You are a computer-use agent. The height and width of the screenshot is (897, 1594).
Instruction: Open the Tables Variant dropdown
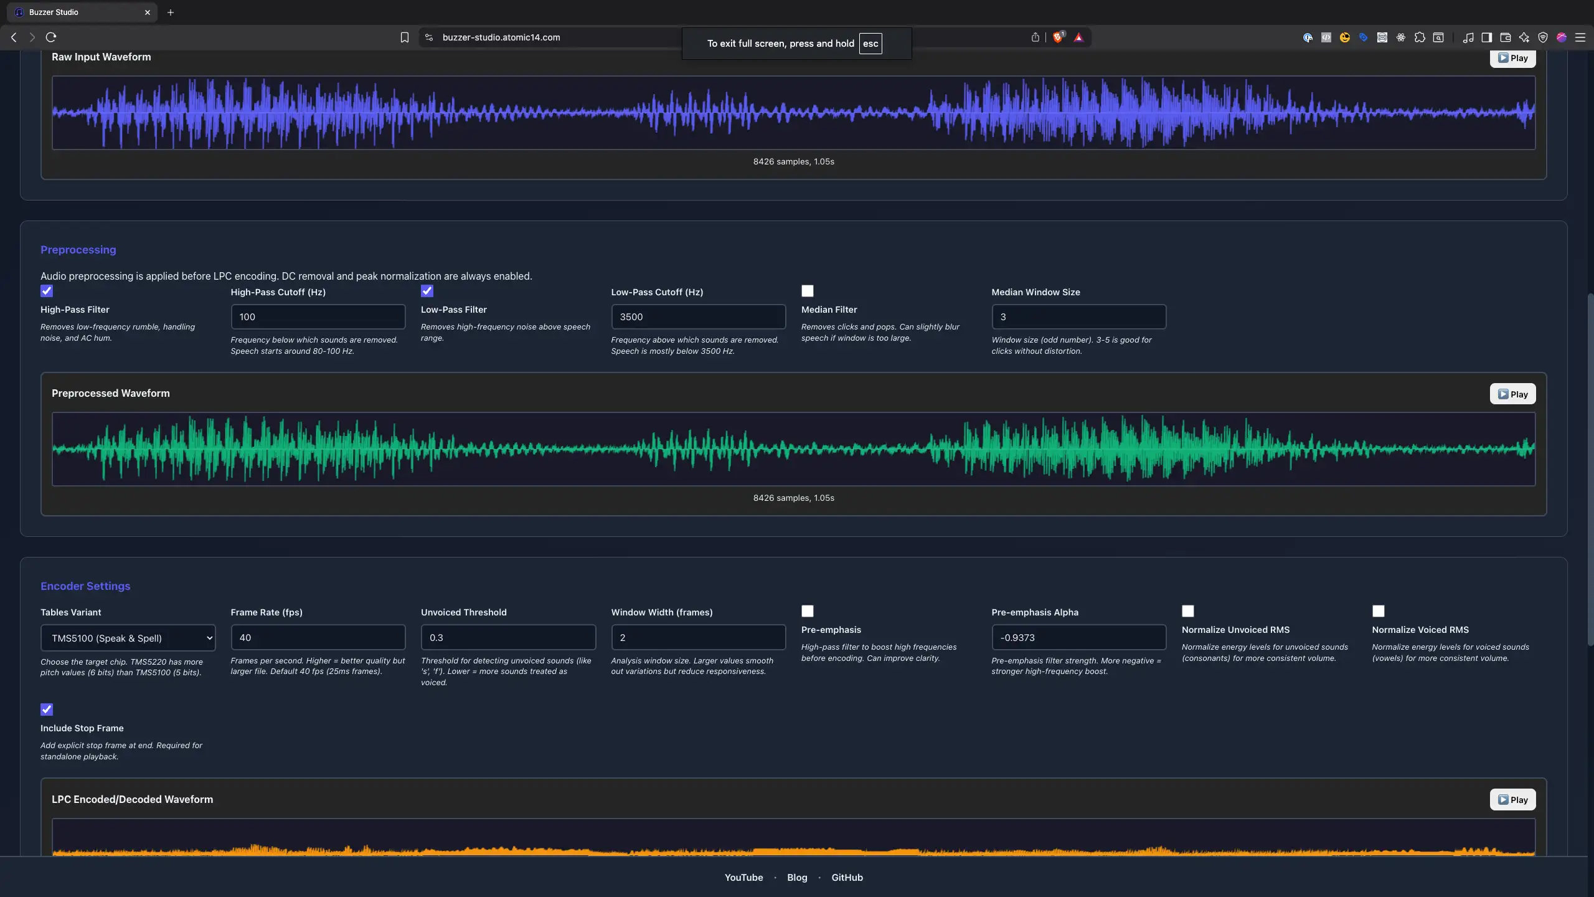click(128, 638)
